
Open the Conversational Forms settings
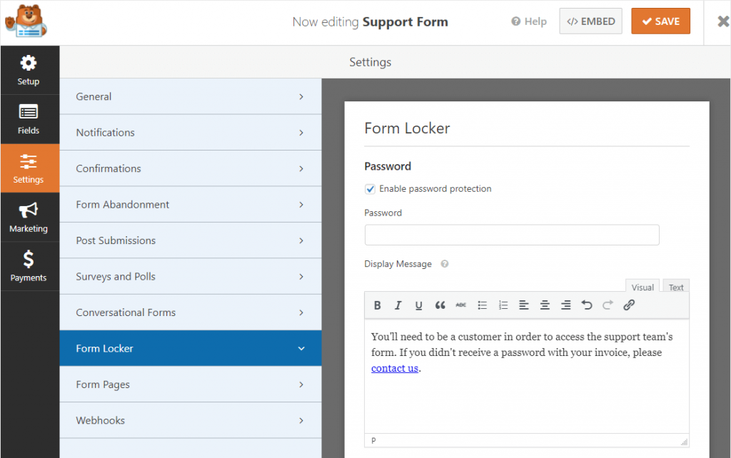(x=190, y=312)
